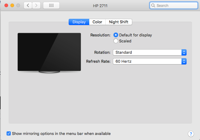
Task: Click the magnifying glass search icon
Action: (x=153, y=5)
